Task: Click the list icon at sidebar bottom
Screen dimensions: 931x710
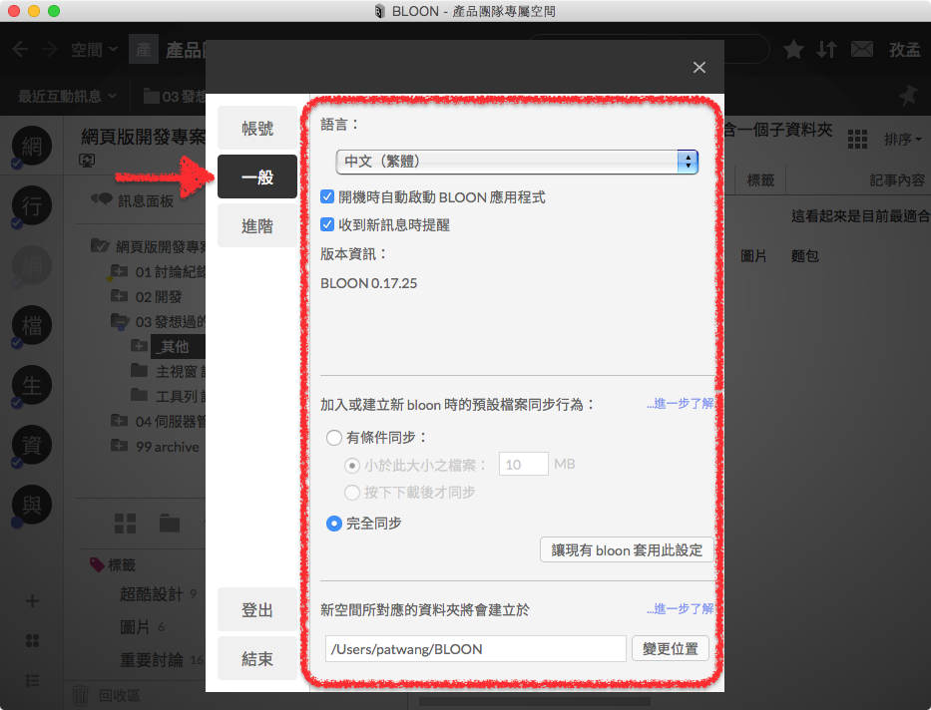Action: 32,680
